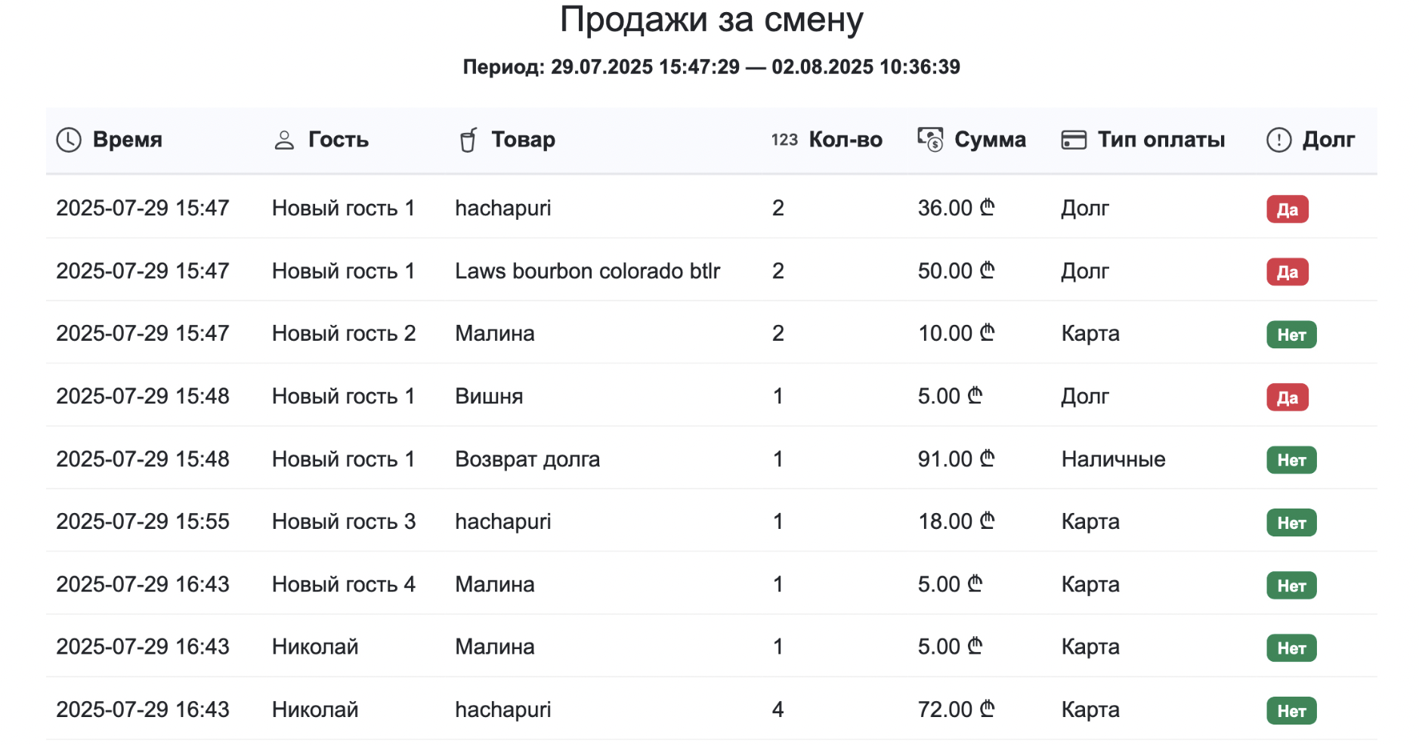The image size is (1419, 745).
Task: Toggle the Нет badge for Малина Карта row
Action: click(x=1291, y=334)
